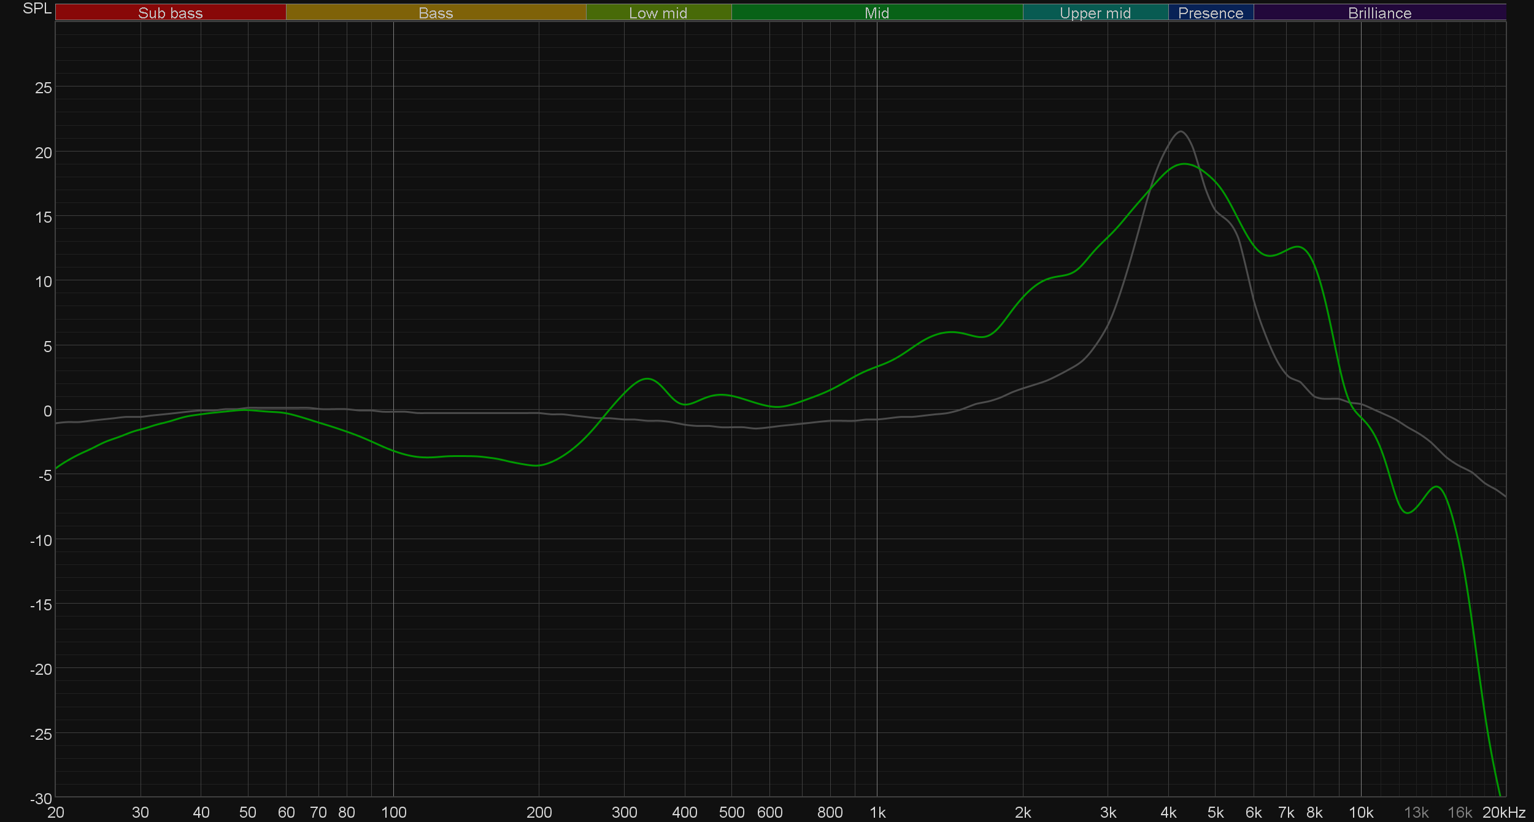Click the 0 dB axis value

coord(47,411)
